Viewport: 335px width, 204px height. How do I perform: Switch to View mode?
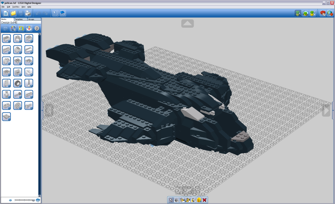(x=306, y=13)
